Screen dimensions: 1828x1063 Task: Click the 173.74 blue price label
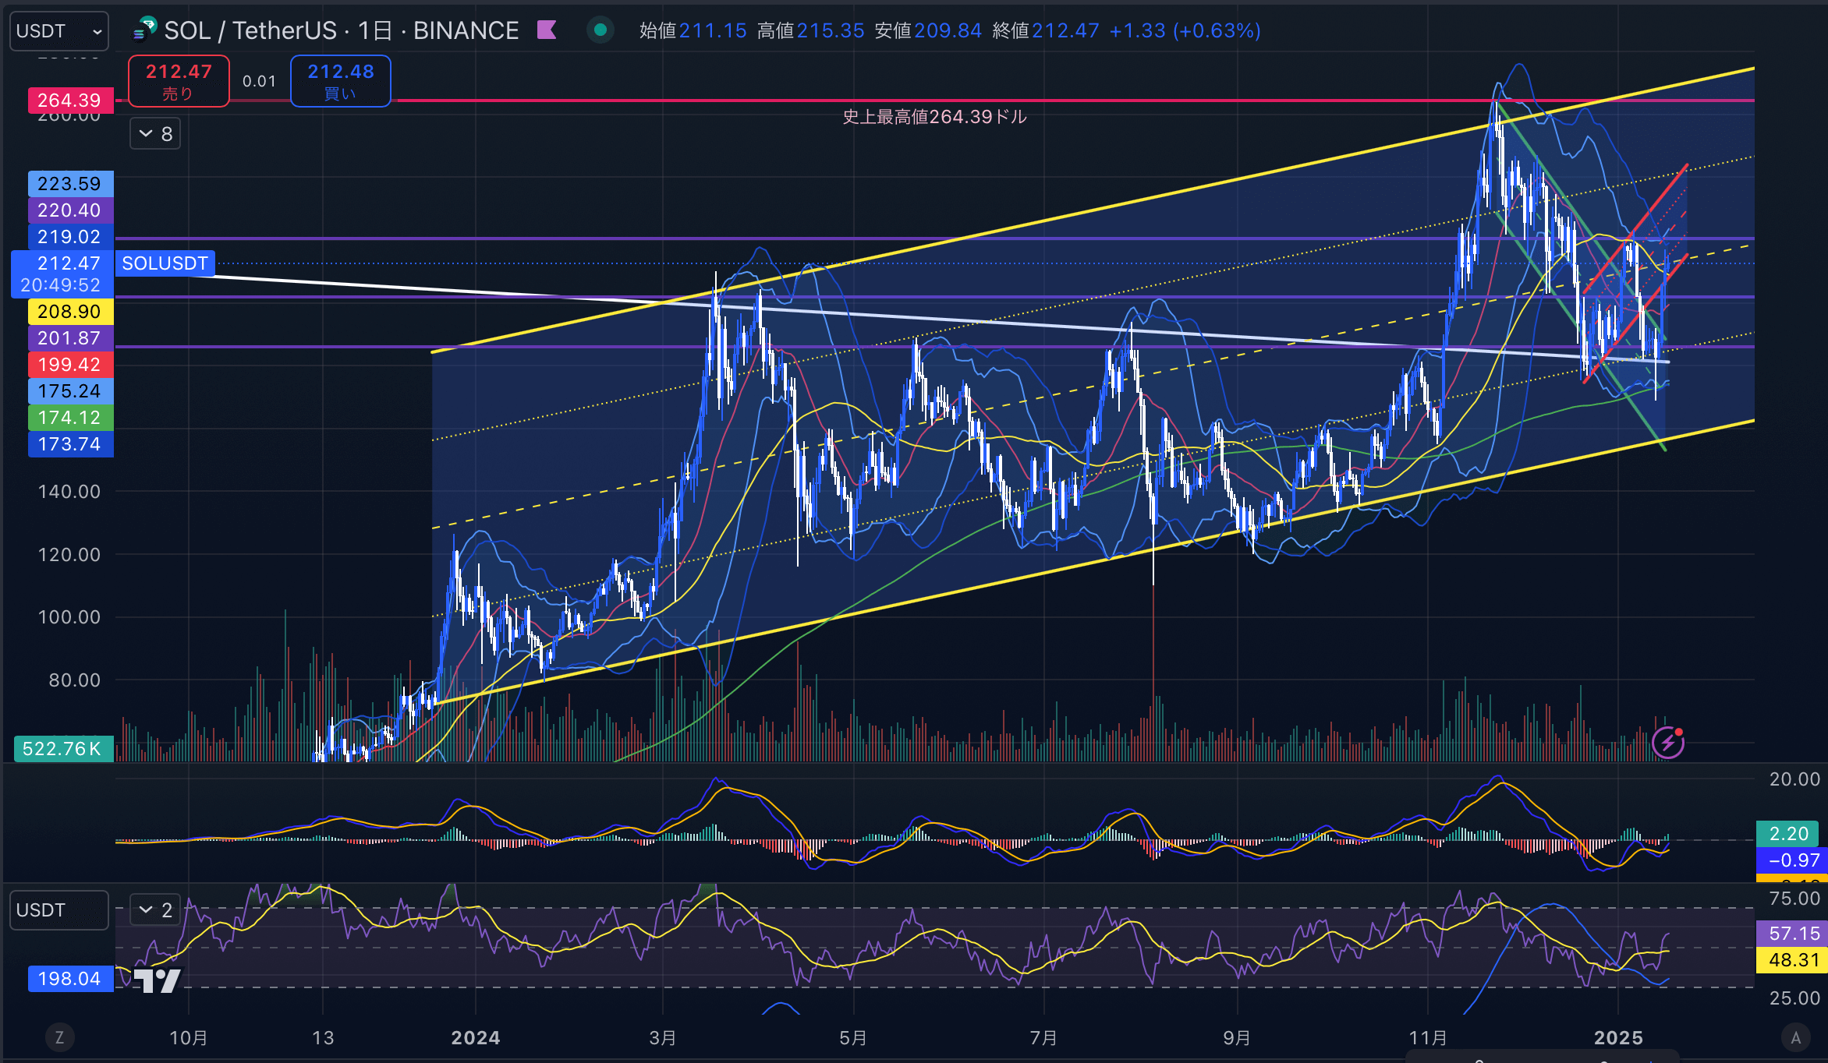(70, 444)
